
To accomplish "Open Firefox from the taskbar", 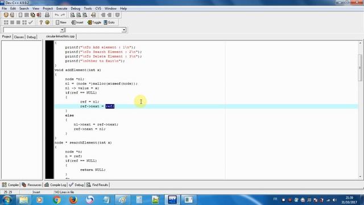I will click(x=73, y=200).
